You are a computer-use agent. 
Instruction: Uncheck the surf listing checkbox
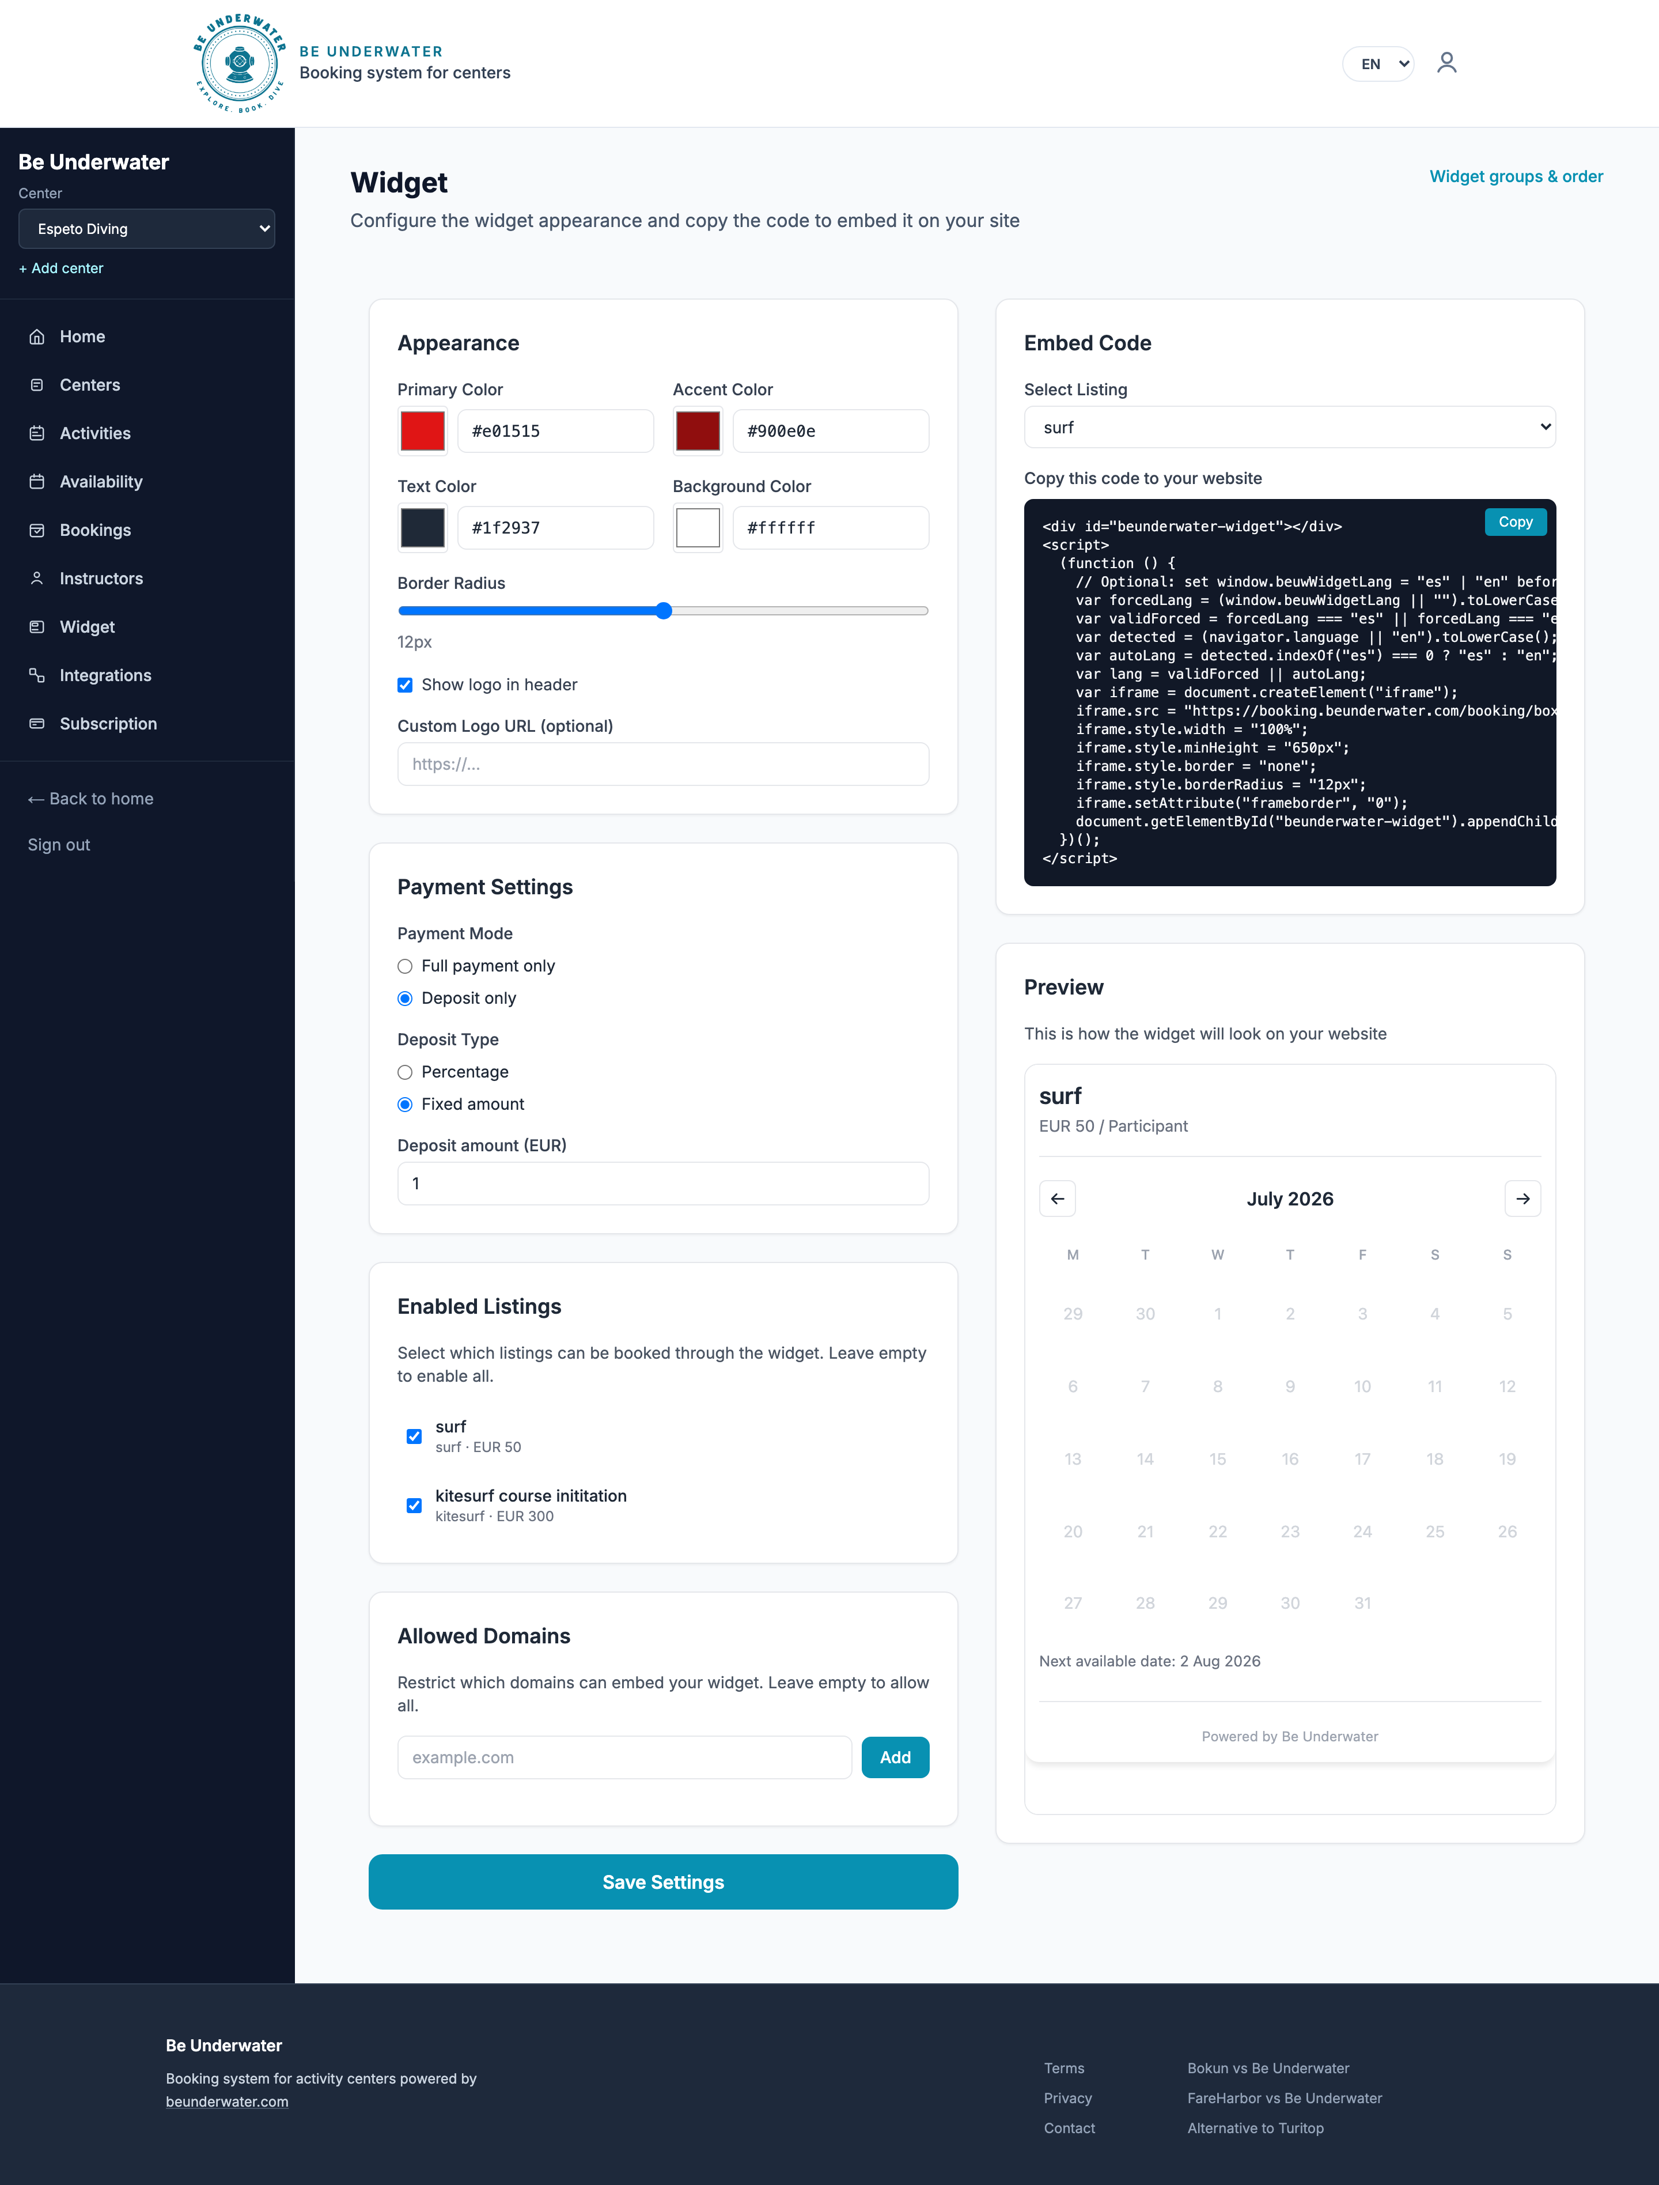tap(415, 1436)
